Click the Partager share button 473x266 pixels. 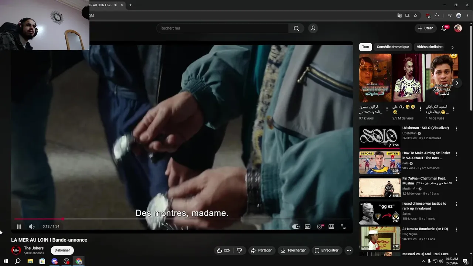point(261,250)
